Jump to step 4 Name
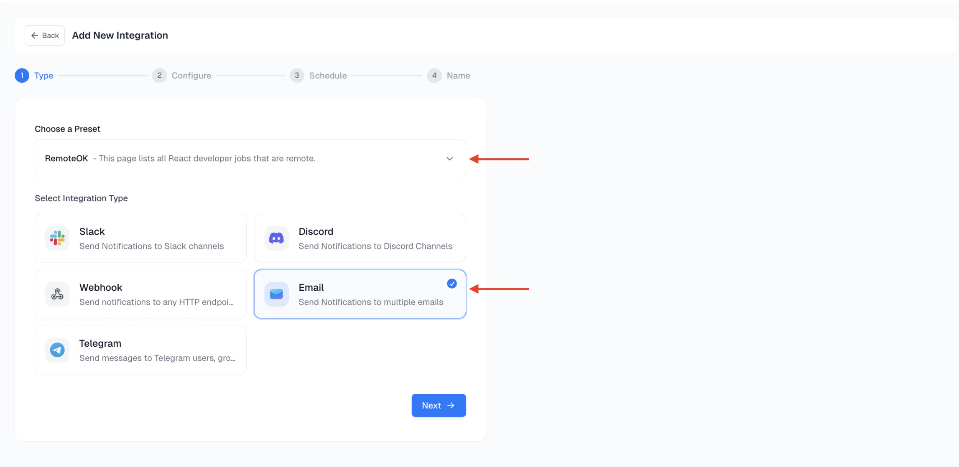The width and height of the screenshot is (959, 467). (x=449, y=76)
